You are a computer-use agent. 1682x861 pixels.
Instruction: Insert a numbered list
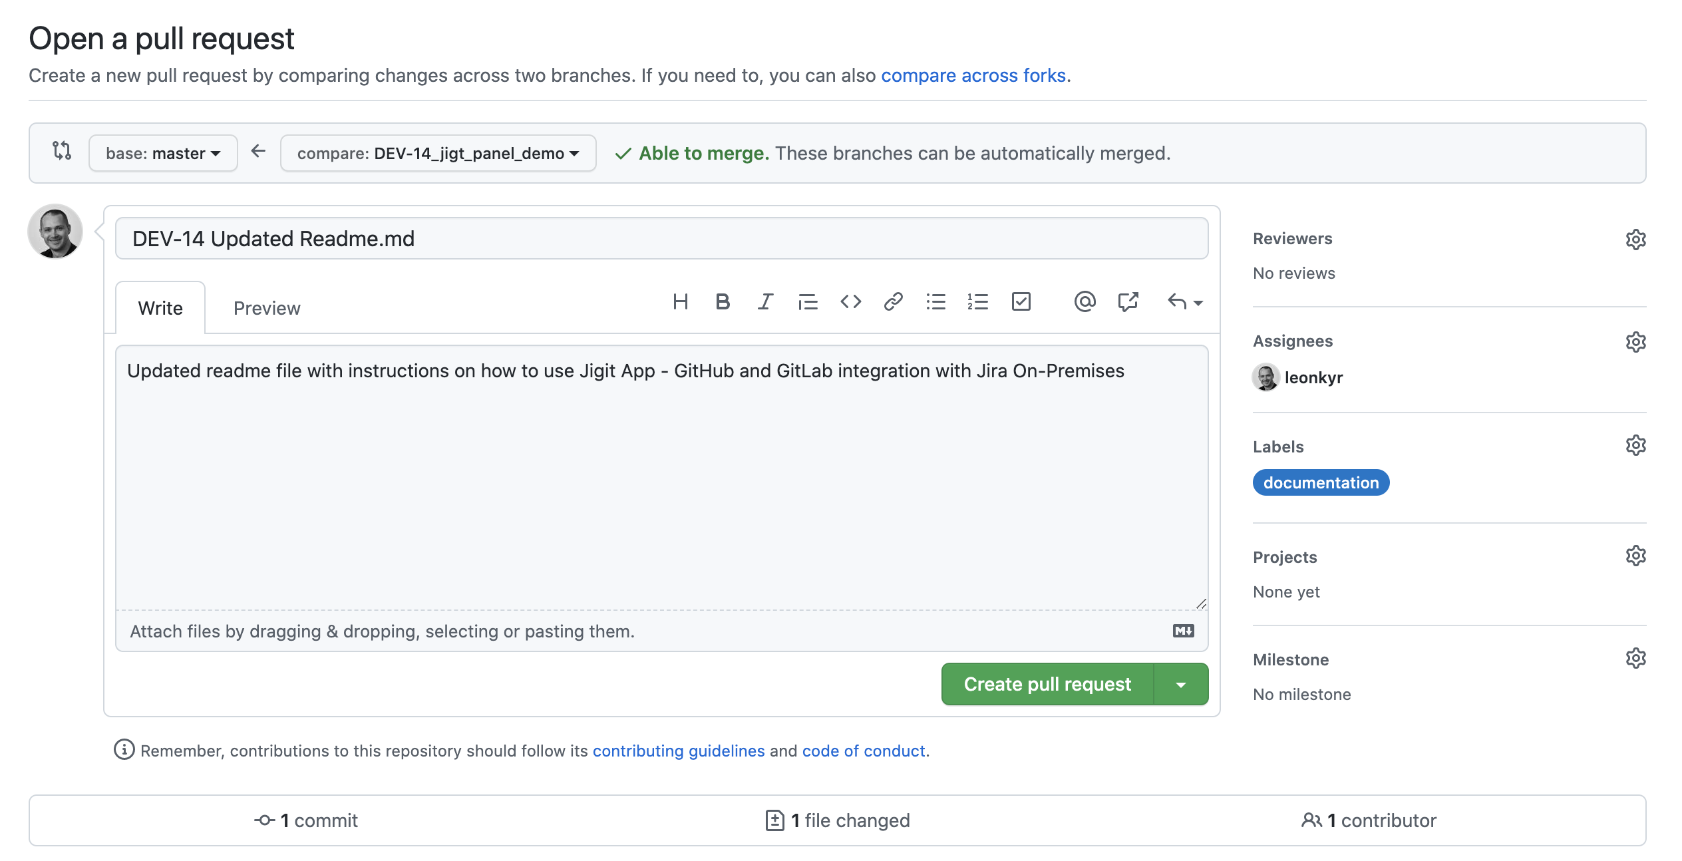tap(978, 302)
